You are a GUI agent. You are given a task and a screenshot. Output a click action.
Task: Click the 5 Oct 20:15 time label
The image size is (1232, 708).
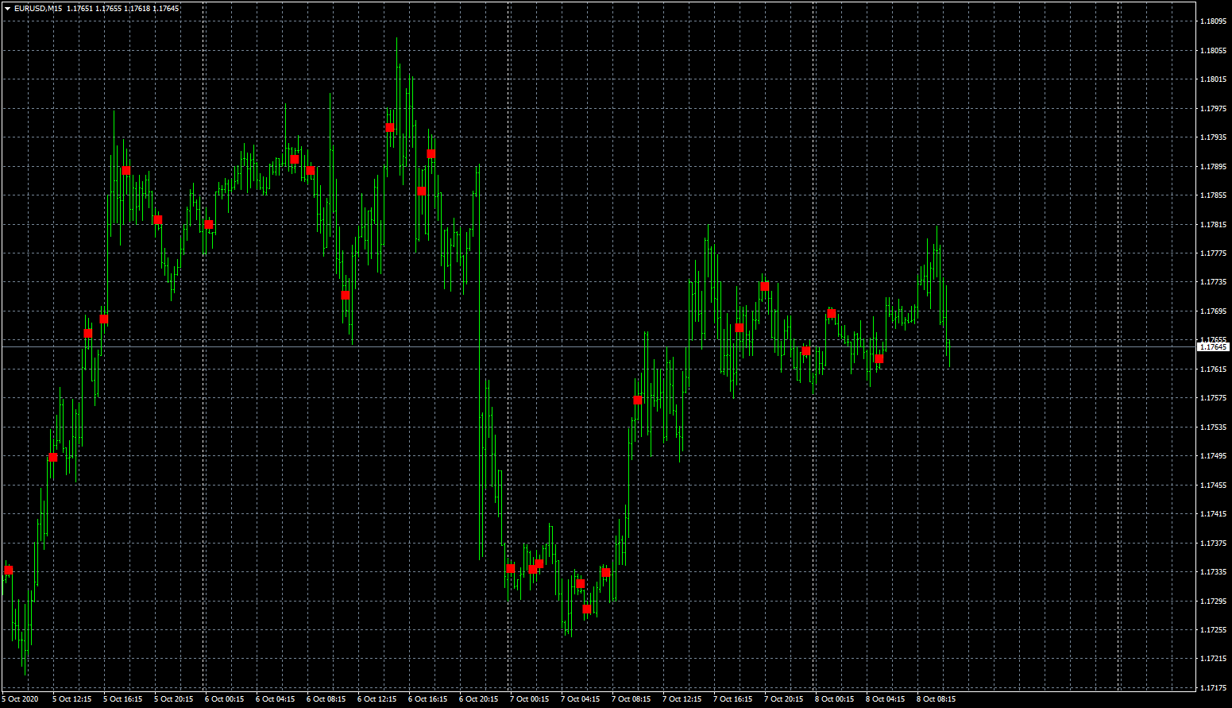(x=174, y=699)
